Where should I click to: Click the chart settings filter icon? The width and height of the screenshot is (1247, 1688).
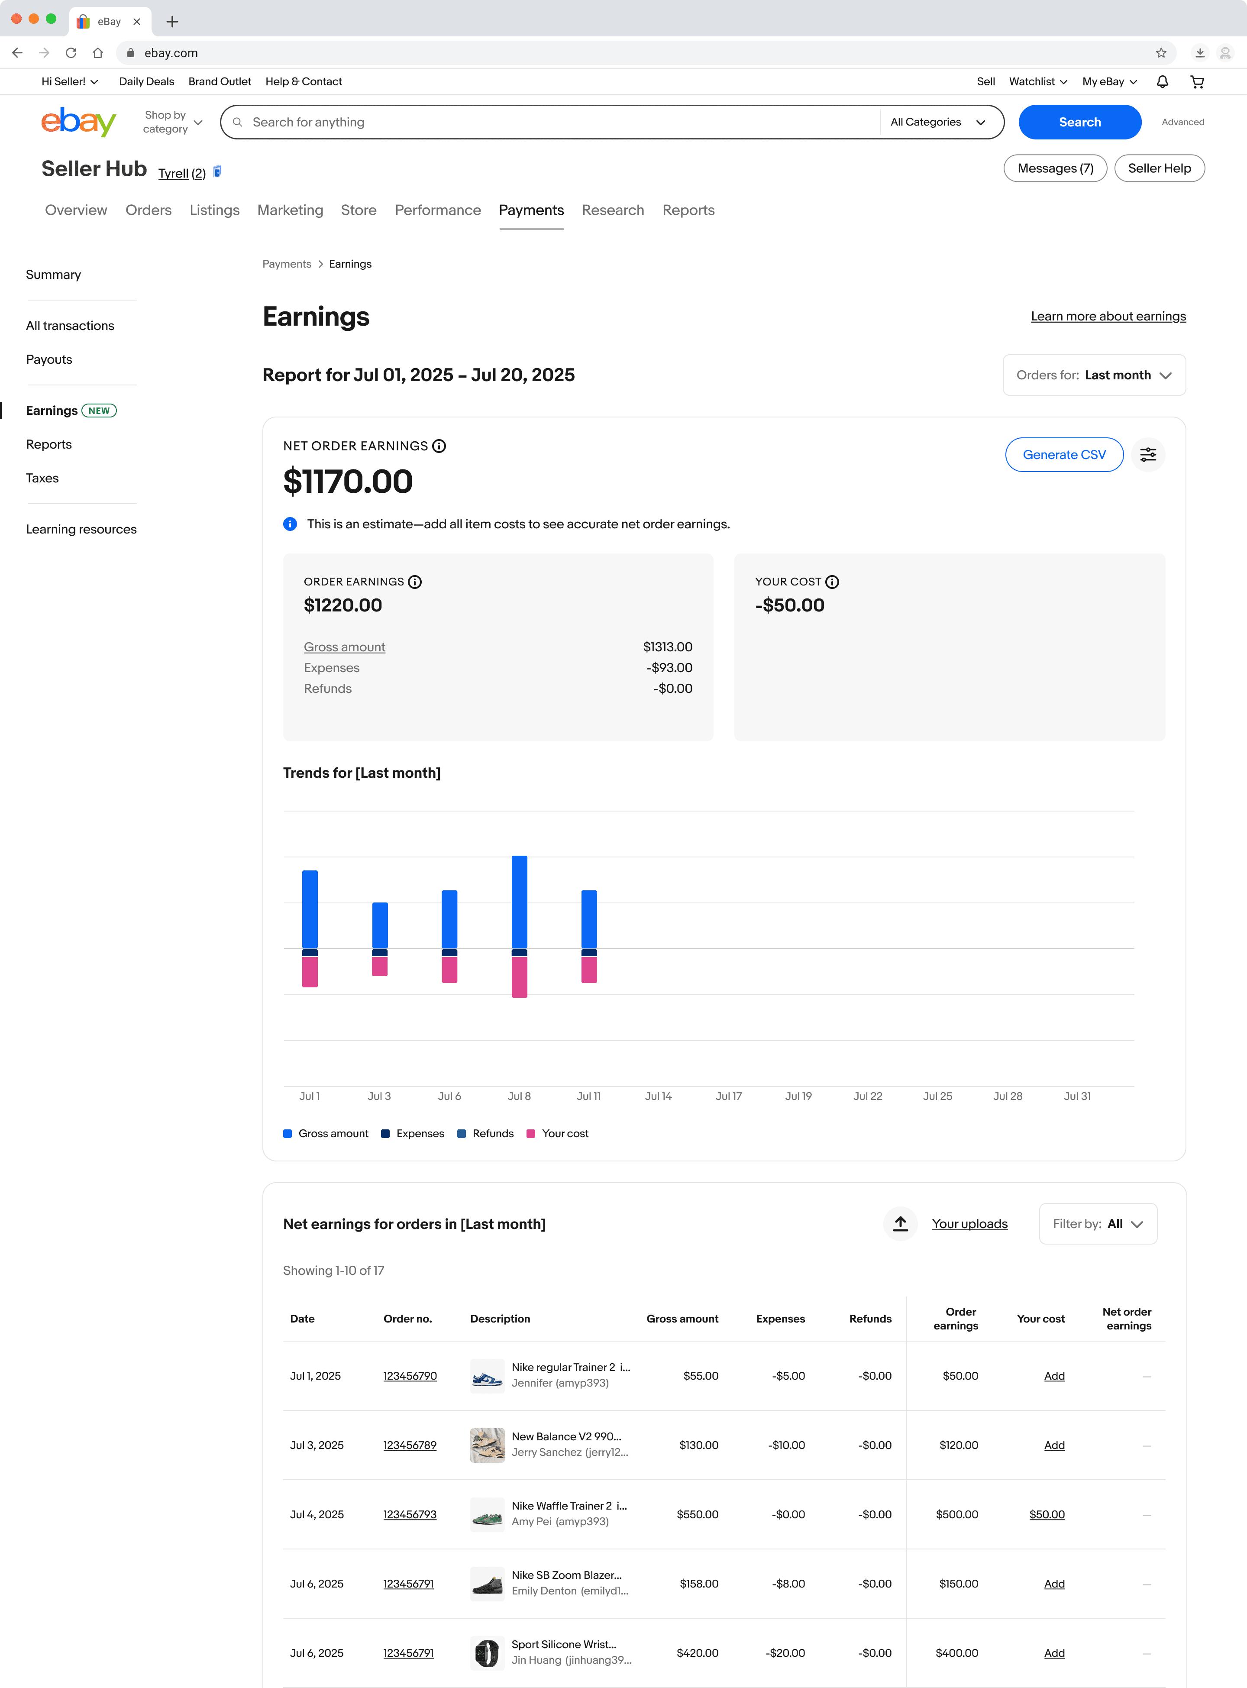point(1147,454)
